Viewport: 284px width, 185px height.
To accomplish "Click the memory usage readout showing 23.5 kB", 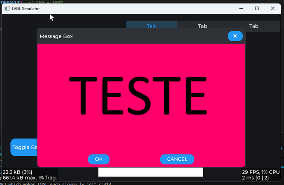I will click(18, 172).
